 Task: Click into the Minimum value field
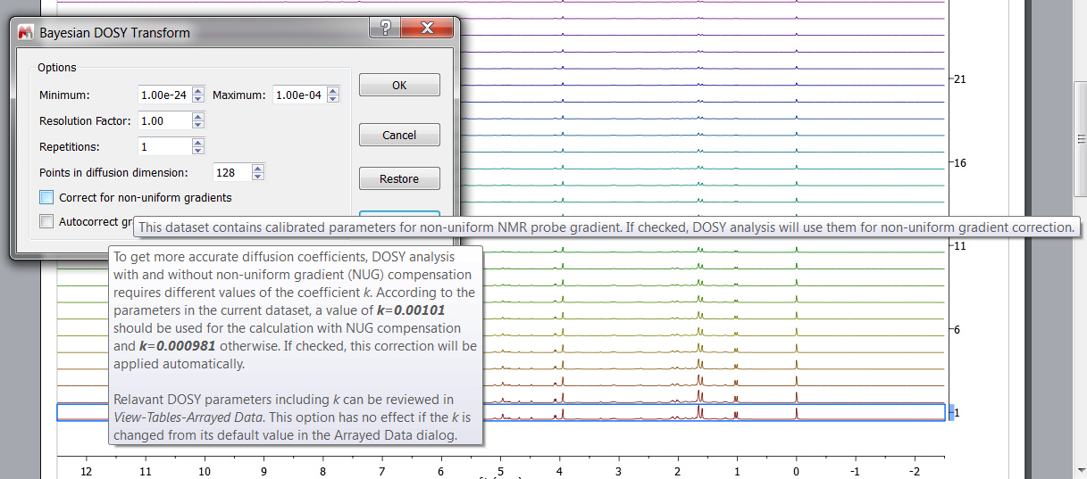point(164,95)
